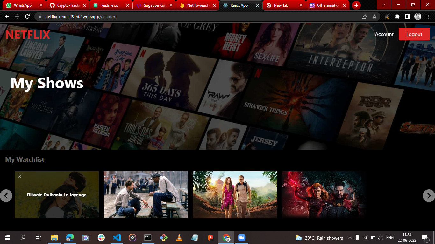
Task: Click the taskbar volume speaker icon
Action: coord(380,238)
